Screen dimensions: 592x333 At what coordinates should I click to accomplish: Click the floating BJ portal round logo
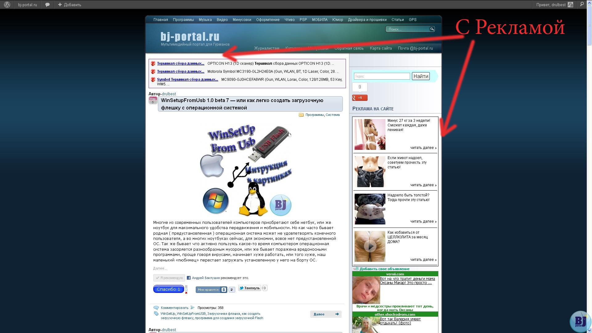[x=580, y=322]
